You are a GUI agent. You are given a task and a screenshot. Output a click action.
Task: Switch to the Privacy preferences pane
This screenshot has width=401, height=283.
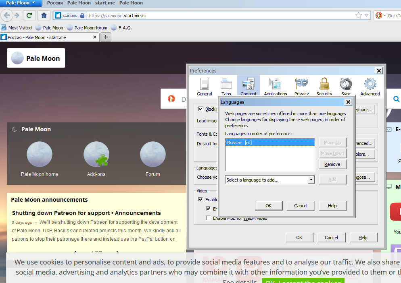coord(301,87)
